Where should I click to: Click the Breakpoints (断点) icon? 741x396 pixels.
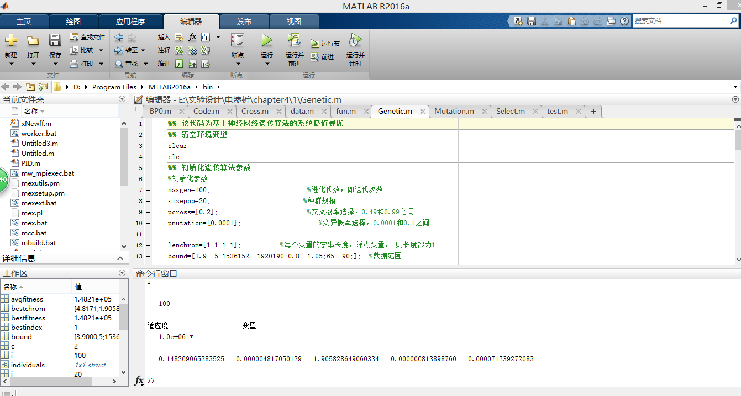238,40
